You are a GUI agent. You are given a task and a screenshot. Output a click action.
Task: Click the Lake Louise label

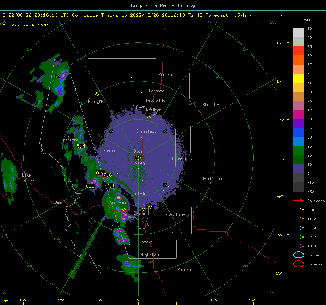pos(28,178)
